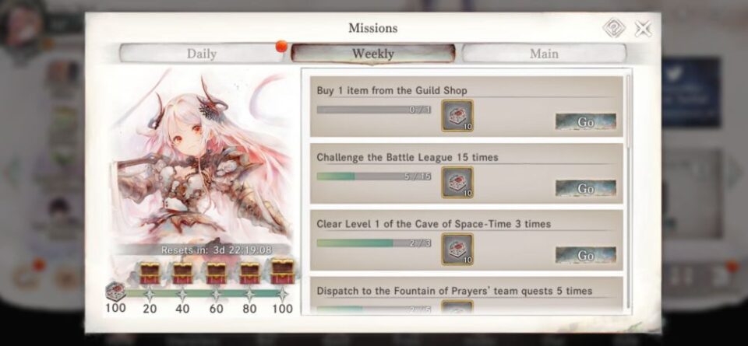
Task: Open the treasure chest at 40 points
Action: (182, 273)
